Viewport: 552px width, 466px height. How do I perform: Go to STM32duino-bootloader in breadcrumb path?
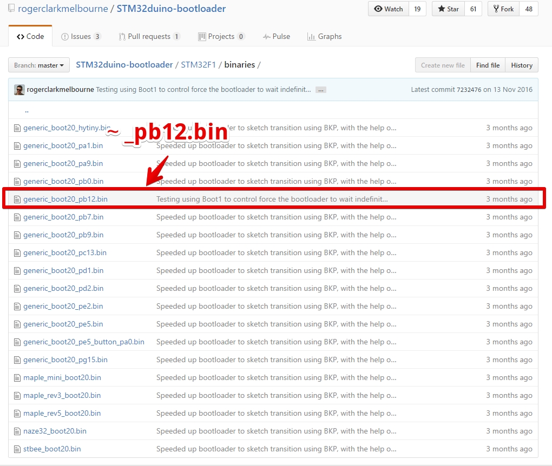(124, 65)
